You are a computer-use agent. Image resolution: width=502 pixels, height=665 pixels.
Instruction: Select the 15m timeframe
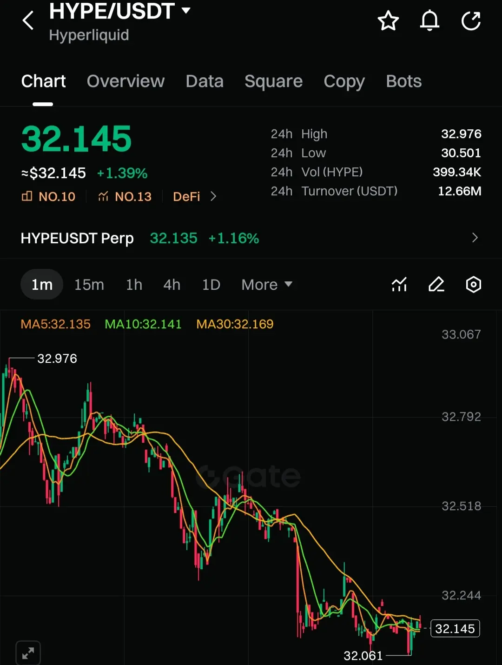(89, 285)
